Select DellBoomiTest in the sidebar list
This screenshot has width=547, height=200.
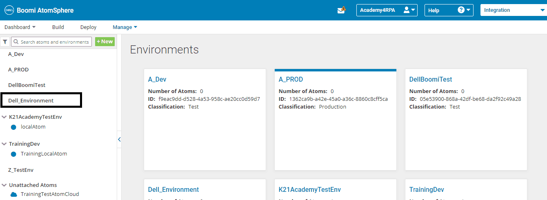(27, 85)
